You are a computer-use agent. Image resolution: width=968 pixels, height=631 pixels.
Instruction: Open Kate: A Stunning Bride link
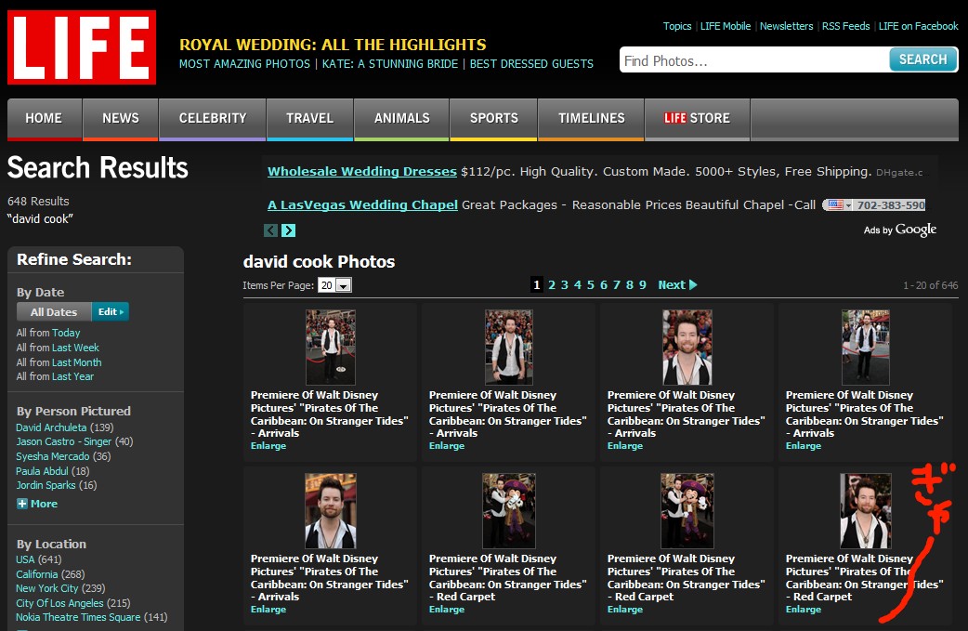coord(390,64)
